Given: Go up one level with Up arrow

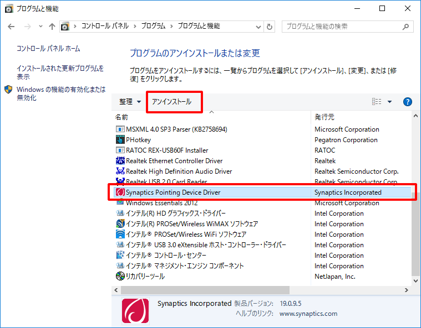Looking at the screenshot, I should pos(52,26).
